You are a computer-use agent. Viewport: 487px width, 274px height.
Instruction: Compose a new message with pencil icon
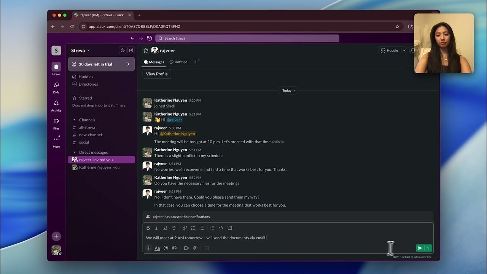[x=131, y=50]
